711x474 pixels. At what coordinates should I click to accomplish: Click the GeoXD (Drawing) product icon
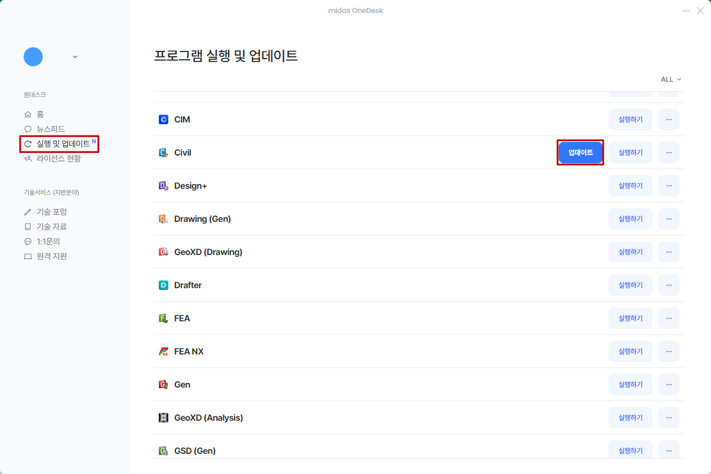click(164, 252)
